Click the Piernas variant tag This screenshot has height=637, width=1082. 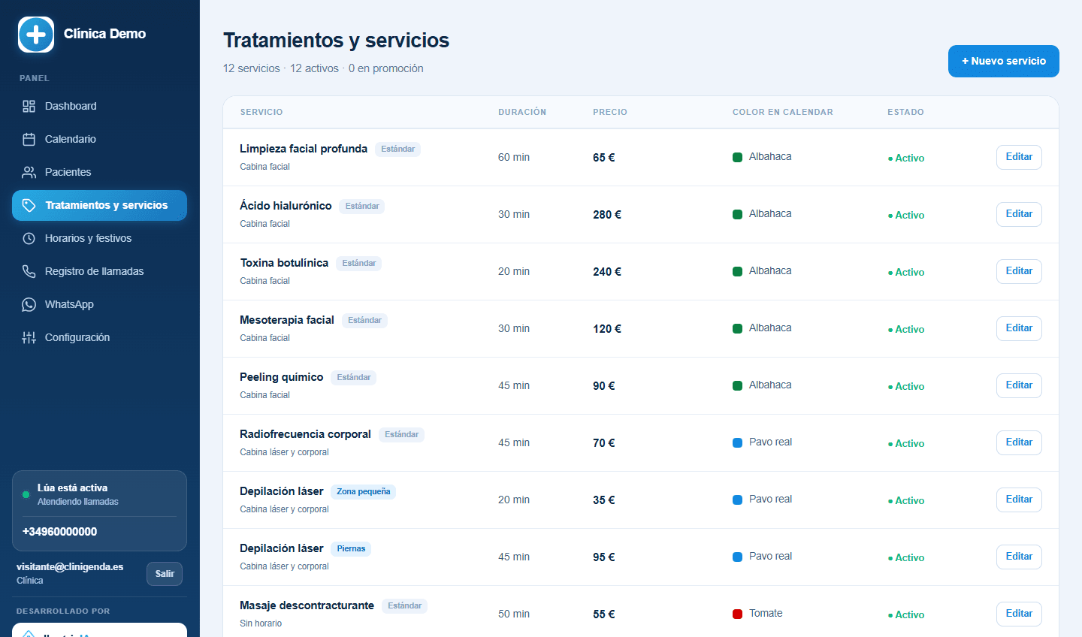[x=351, y=548]
